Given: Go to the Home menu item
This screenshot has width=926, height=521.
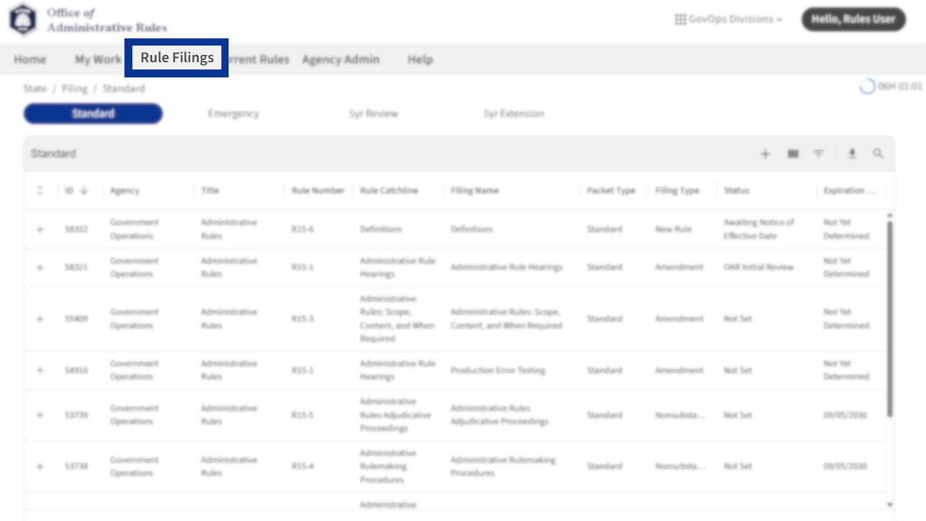Looking at the screenshot, I should click(x=30, y=59).
